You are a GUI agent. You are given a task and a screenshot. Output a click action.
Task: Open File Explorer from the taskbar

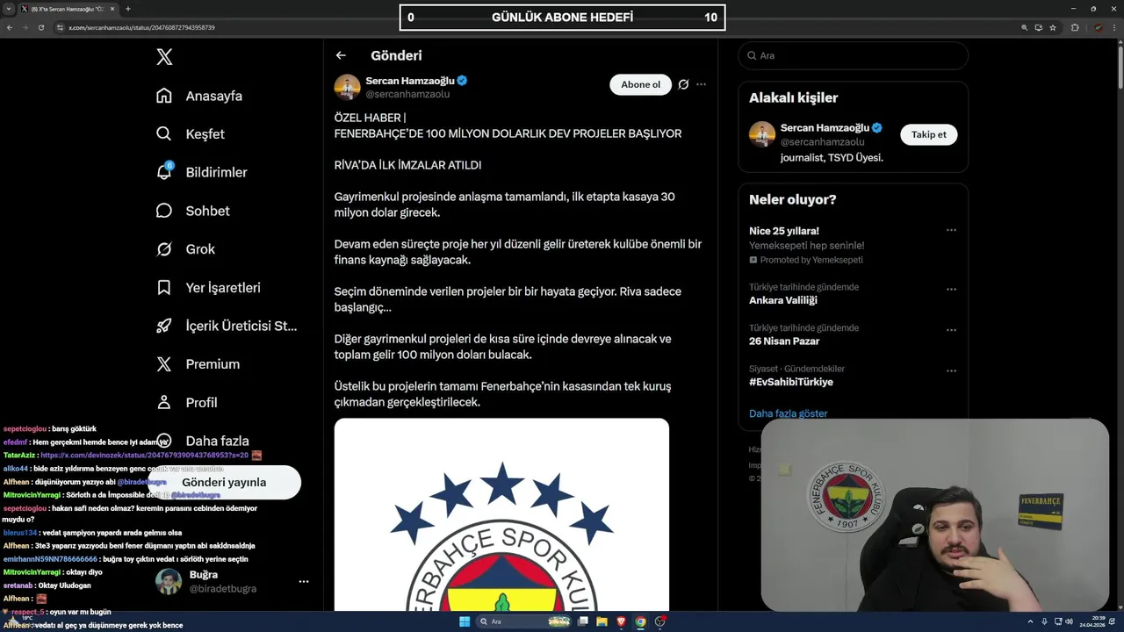(602, 621)
